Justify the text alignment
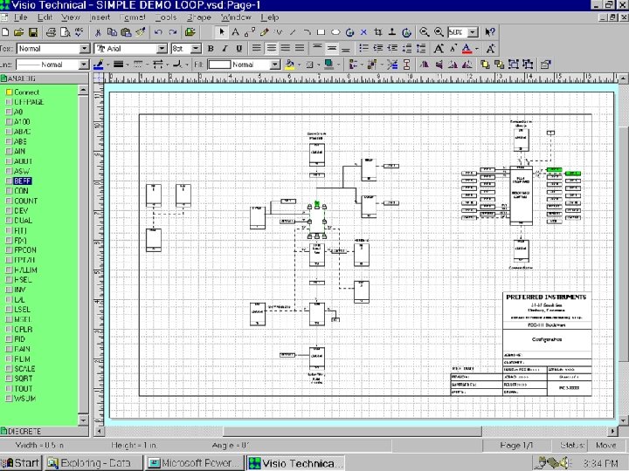 point(300,49)
